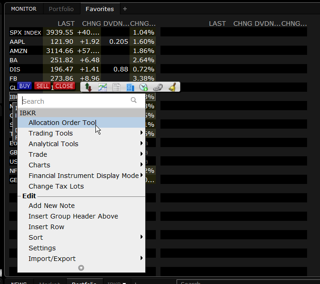The width and height of the screenshot is (320, 284).
Task: Click the round down-arrow to show more menu items
Action: tap(81, 268)
